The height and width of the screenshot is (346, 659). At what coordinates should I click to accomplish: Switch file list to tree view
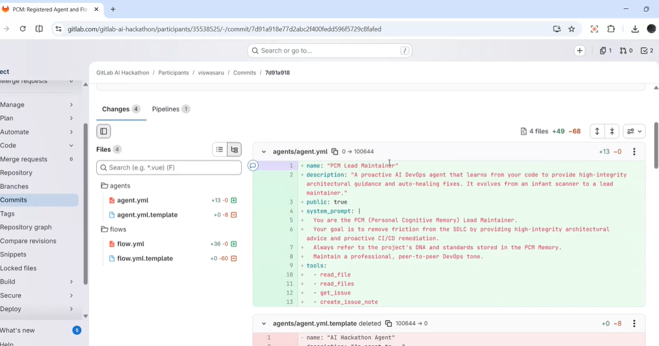coord(234,150)
